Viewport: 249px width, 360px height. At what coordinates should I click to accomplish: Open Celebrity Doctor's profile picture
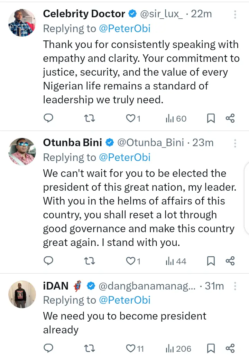pyautogui.click(x=22, y=22)
